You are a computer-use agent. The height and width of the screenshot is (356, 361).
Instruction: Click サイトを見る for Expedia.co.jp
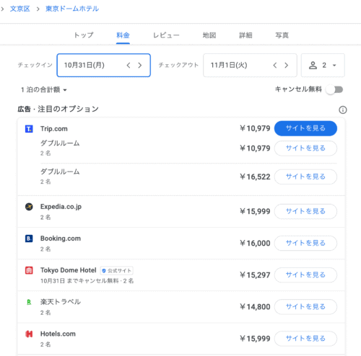click(x=305, y=211)
